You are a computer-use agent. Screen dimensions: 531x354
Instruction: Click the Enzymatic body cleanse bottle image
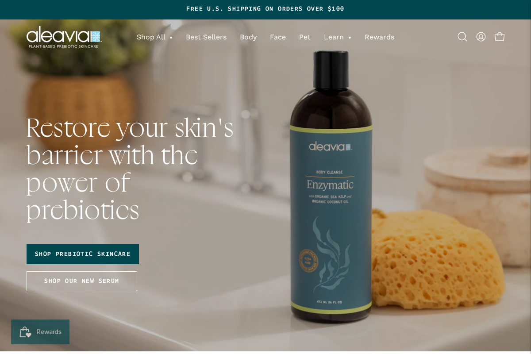(331, 186)
